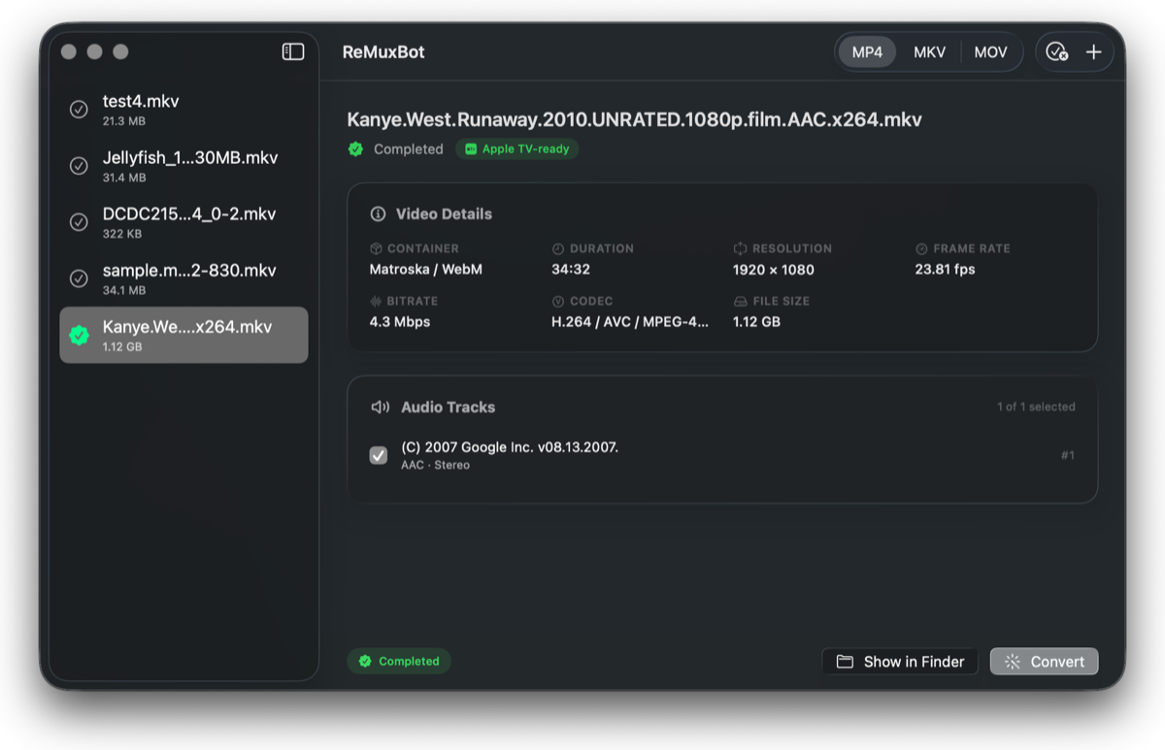Click the Bitrate waveform icon

(376, 301)
